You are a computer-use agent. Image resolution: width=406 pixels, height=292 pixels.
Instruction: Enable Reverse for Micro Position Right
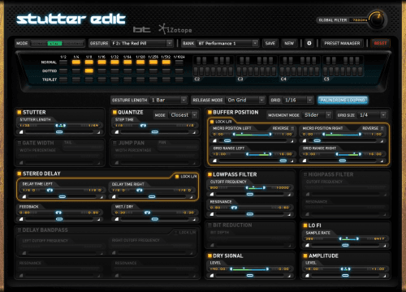point(382,128)
